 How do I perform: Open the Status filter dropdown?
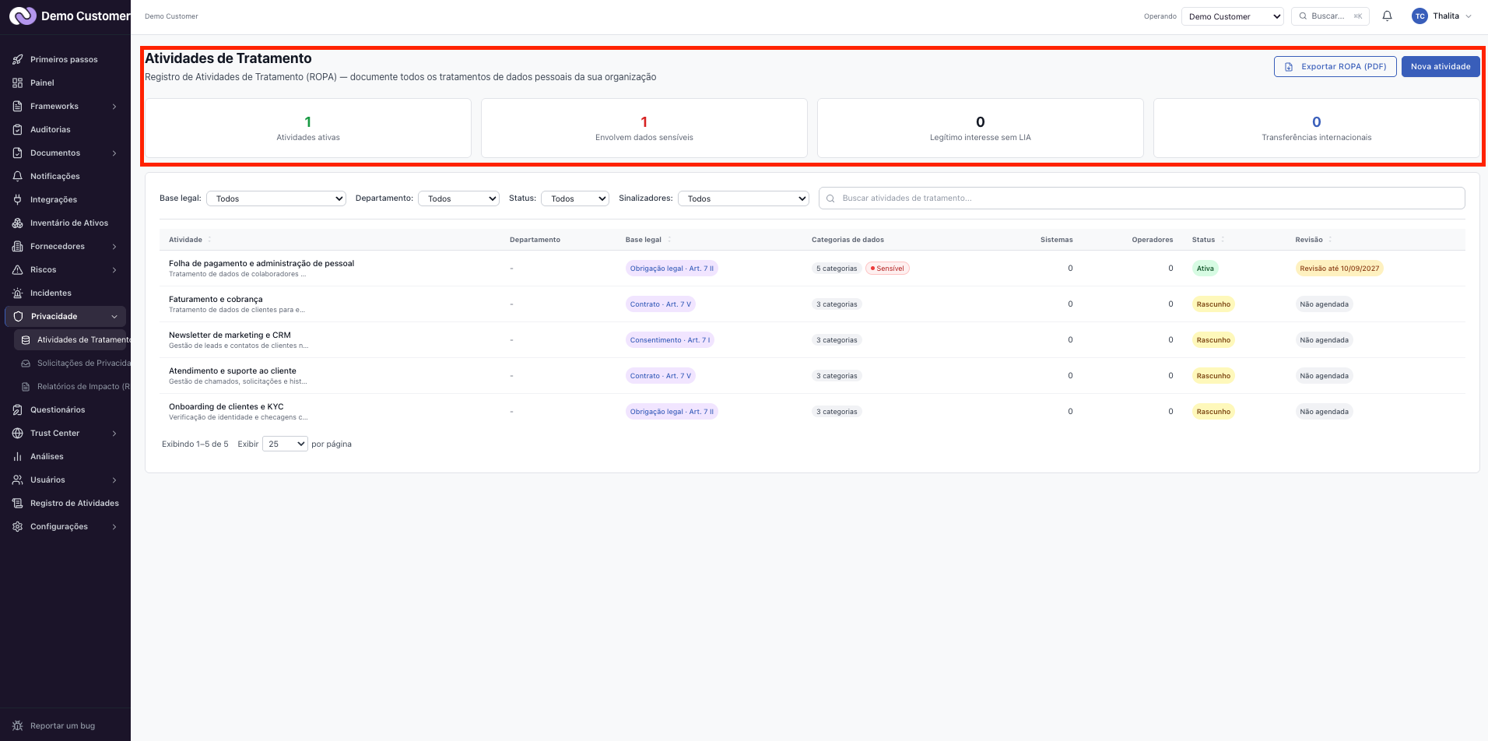pos(575,198)
